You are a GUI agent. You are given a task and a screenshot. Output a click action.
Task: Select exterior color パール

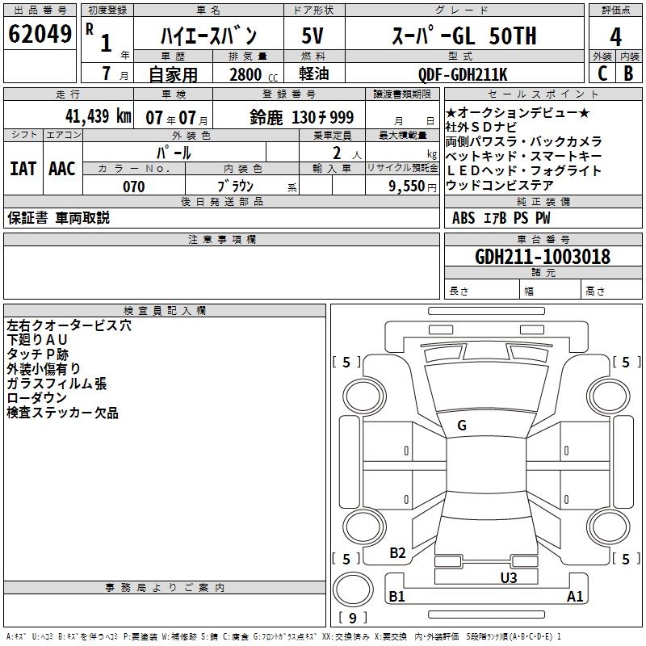coord(174,153)
